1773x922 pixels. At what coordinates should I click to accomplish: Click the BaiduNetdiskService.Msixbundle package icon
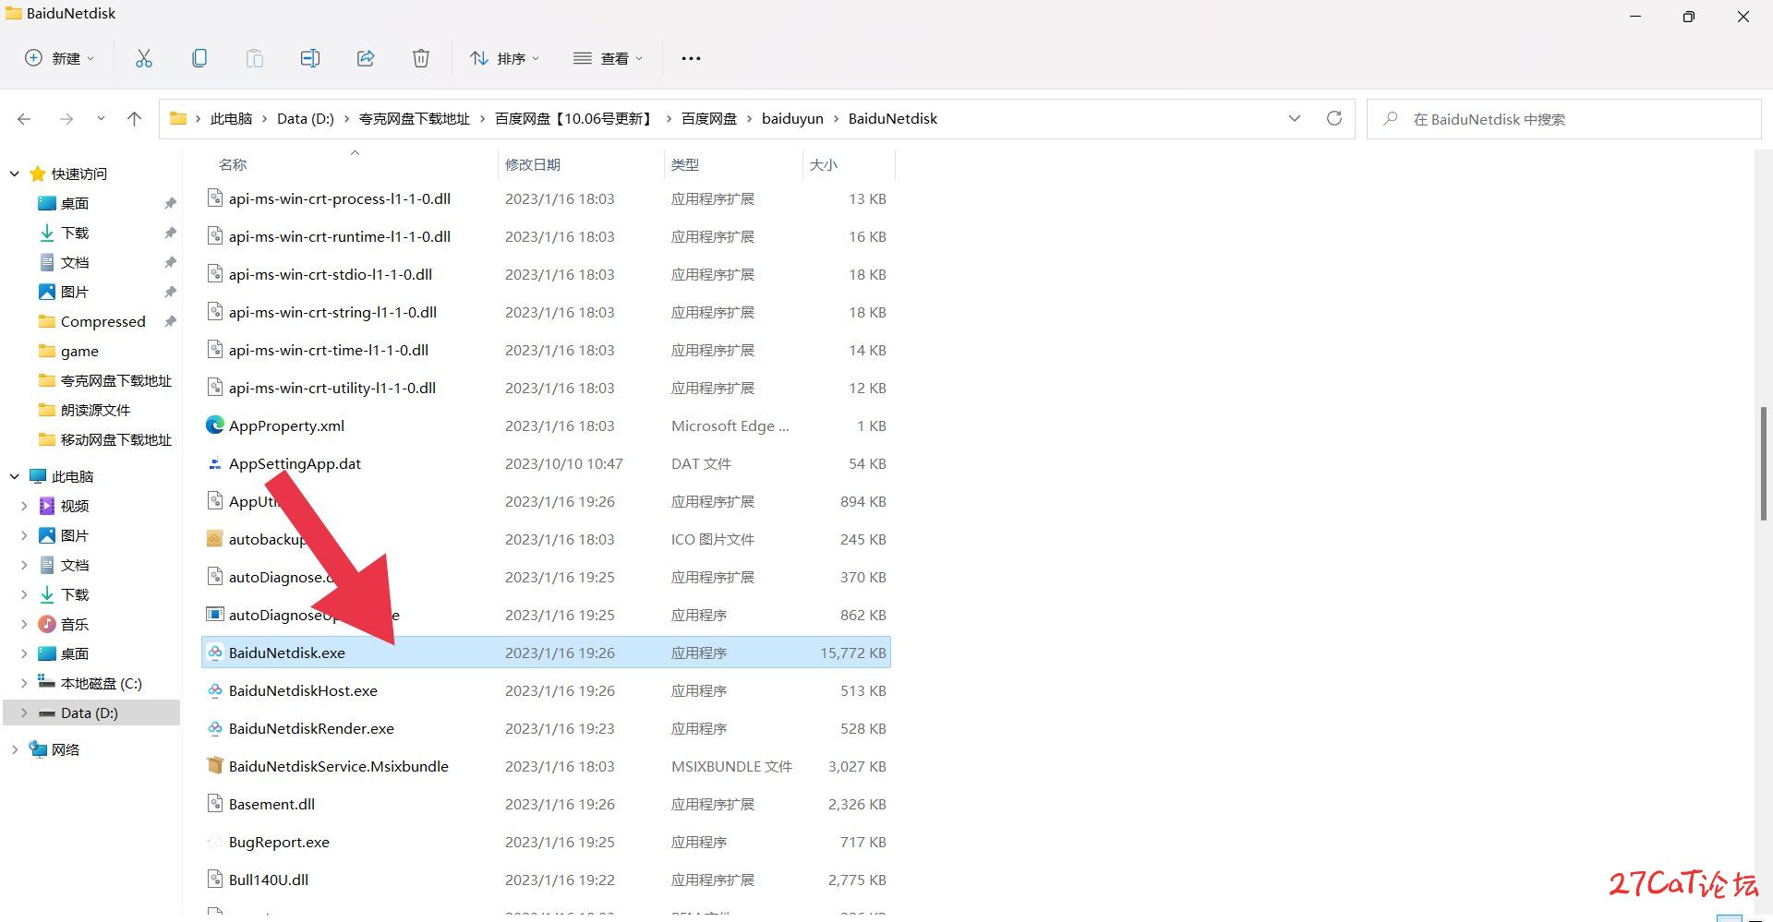coord(215,766)
